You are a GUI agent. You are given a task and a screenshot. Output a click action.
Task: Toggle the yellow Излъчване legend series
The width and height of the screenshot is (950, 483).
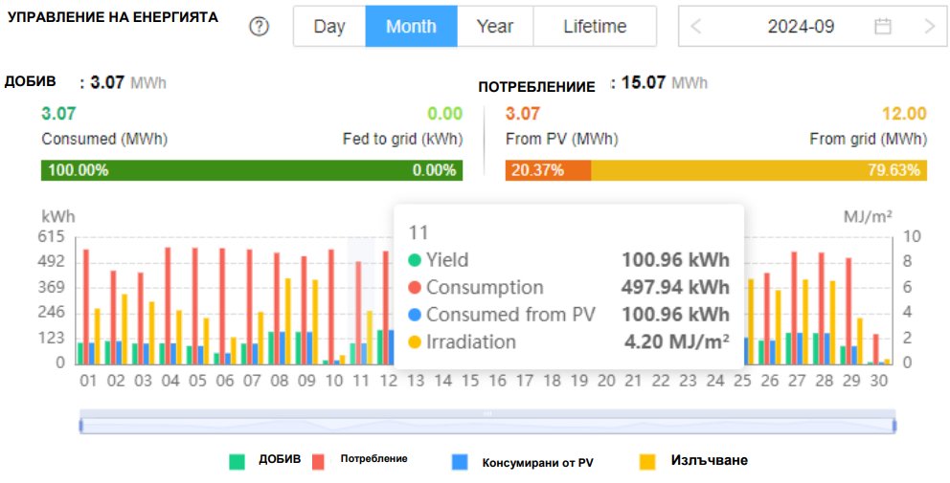pos(647,461)
